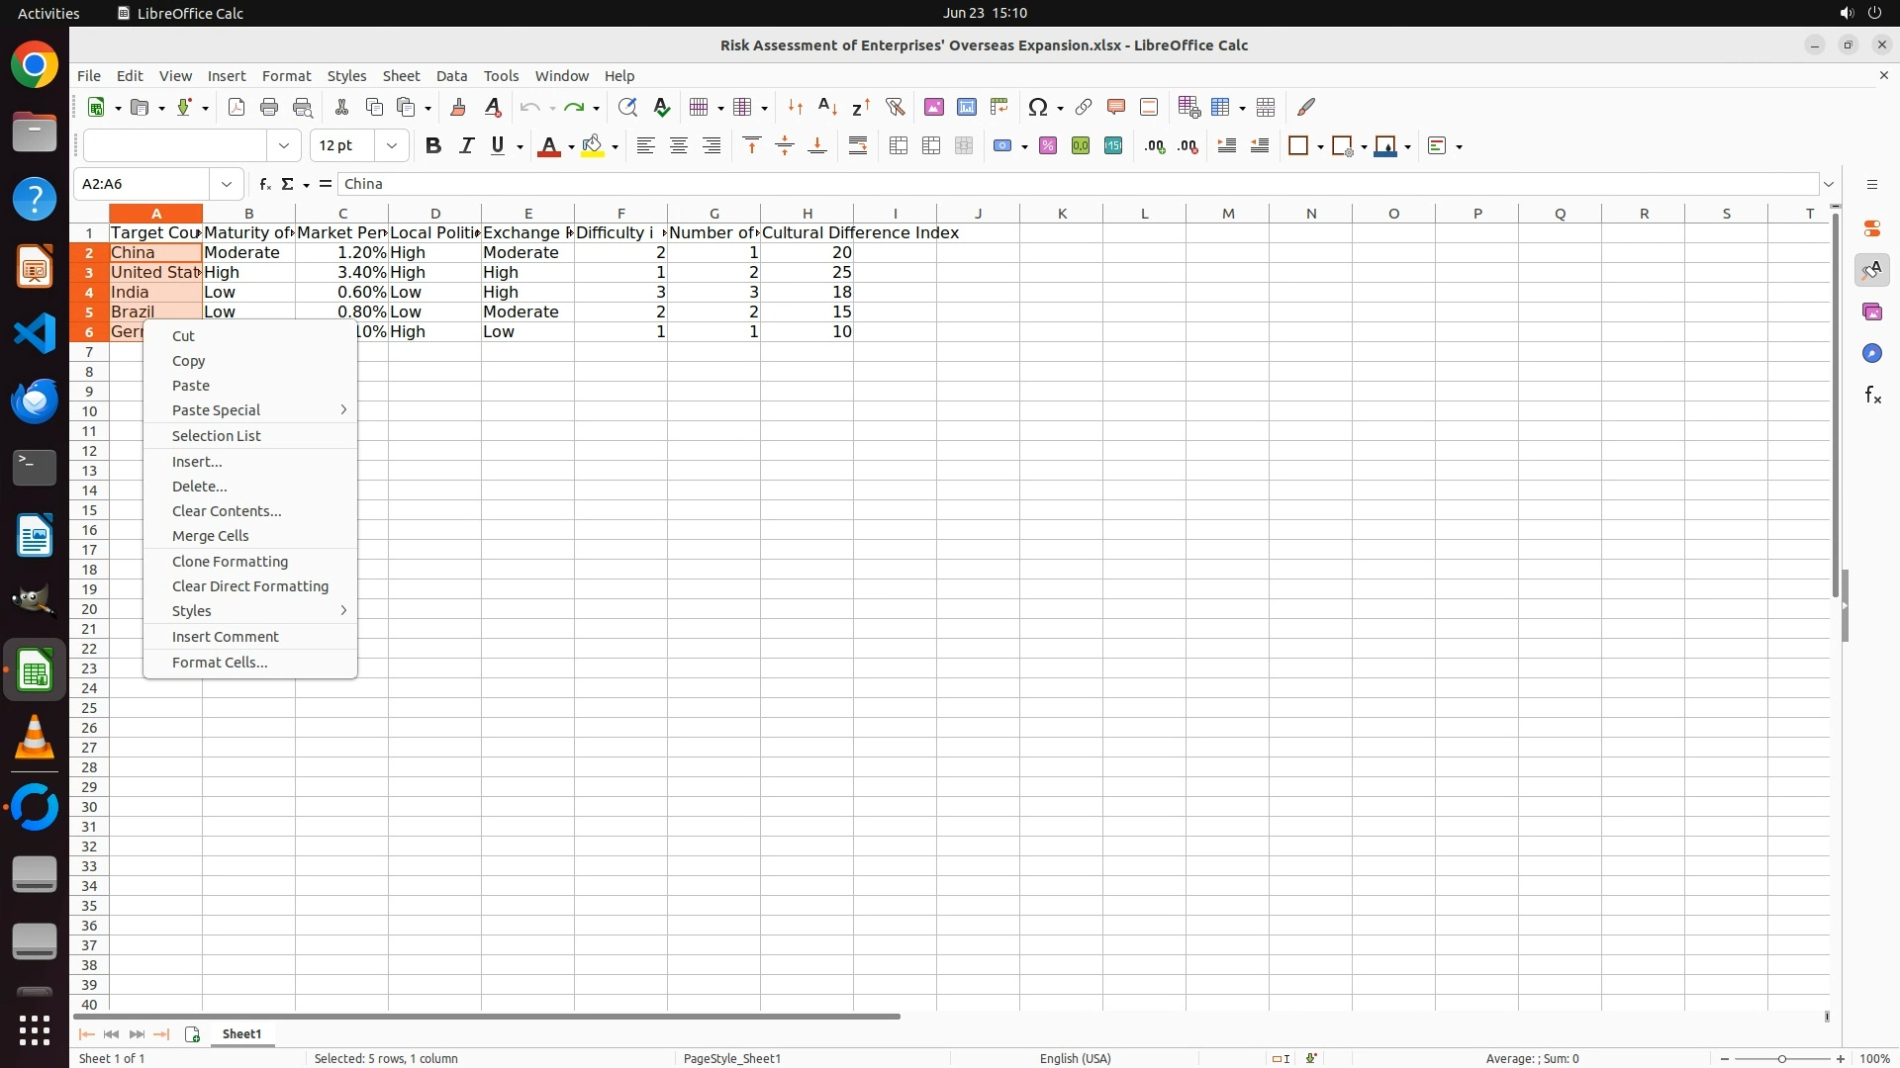This screenshot has height=1068, width=1900.
Task: Choose Format Cells from context menu
Action: pos(220,663)
